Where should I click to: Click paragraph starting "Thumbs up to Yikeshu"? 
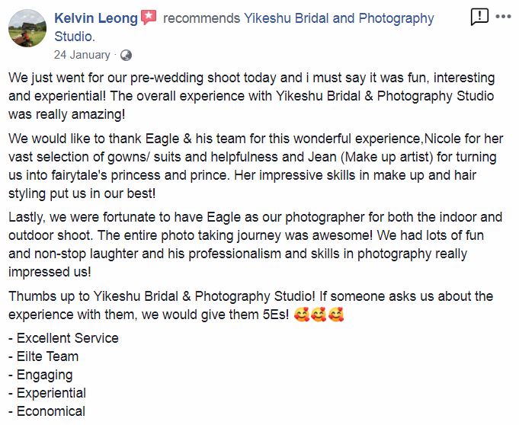pyautogui.click(x=251, y=305)
